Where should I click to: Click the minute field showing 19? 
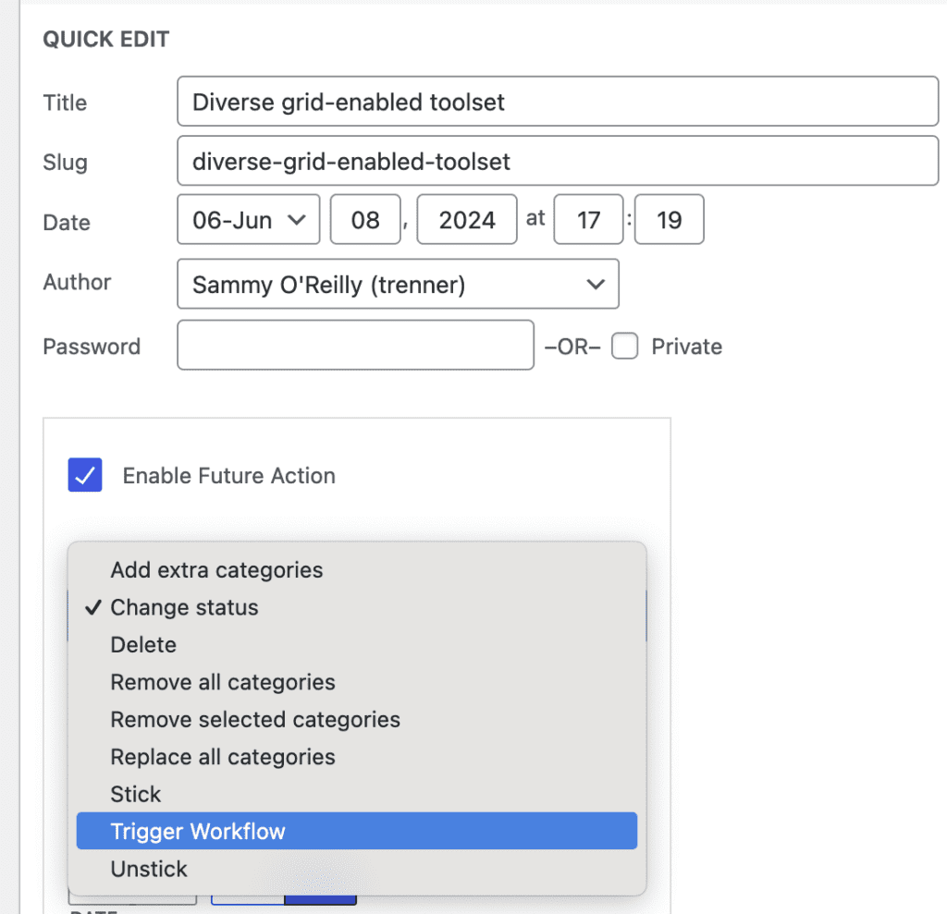point(669,220)
